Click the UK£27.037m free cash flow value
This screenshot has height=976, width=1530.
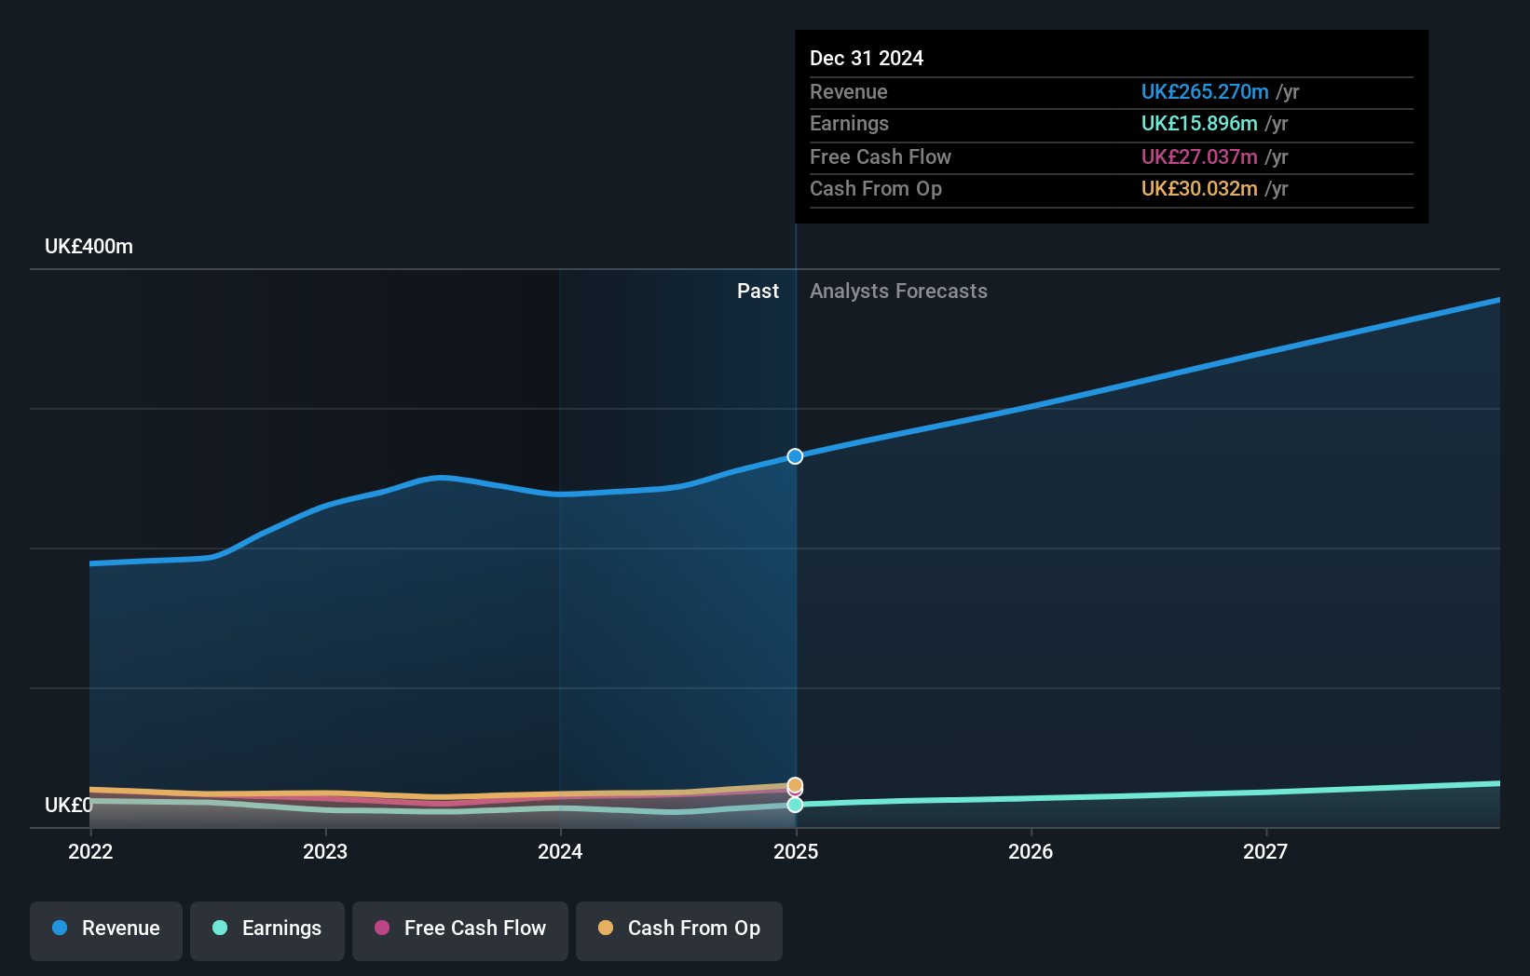pyautogui.click(x=1199, y=157)
